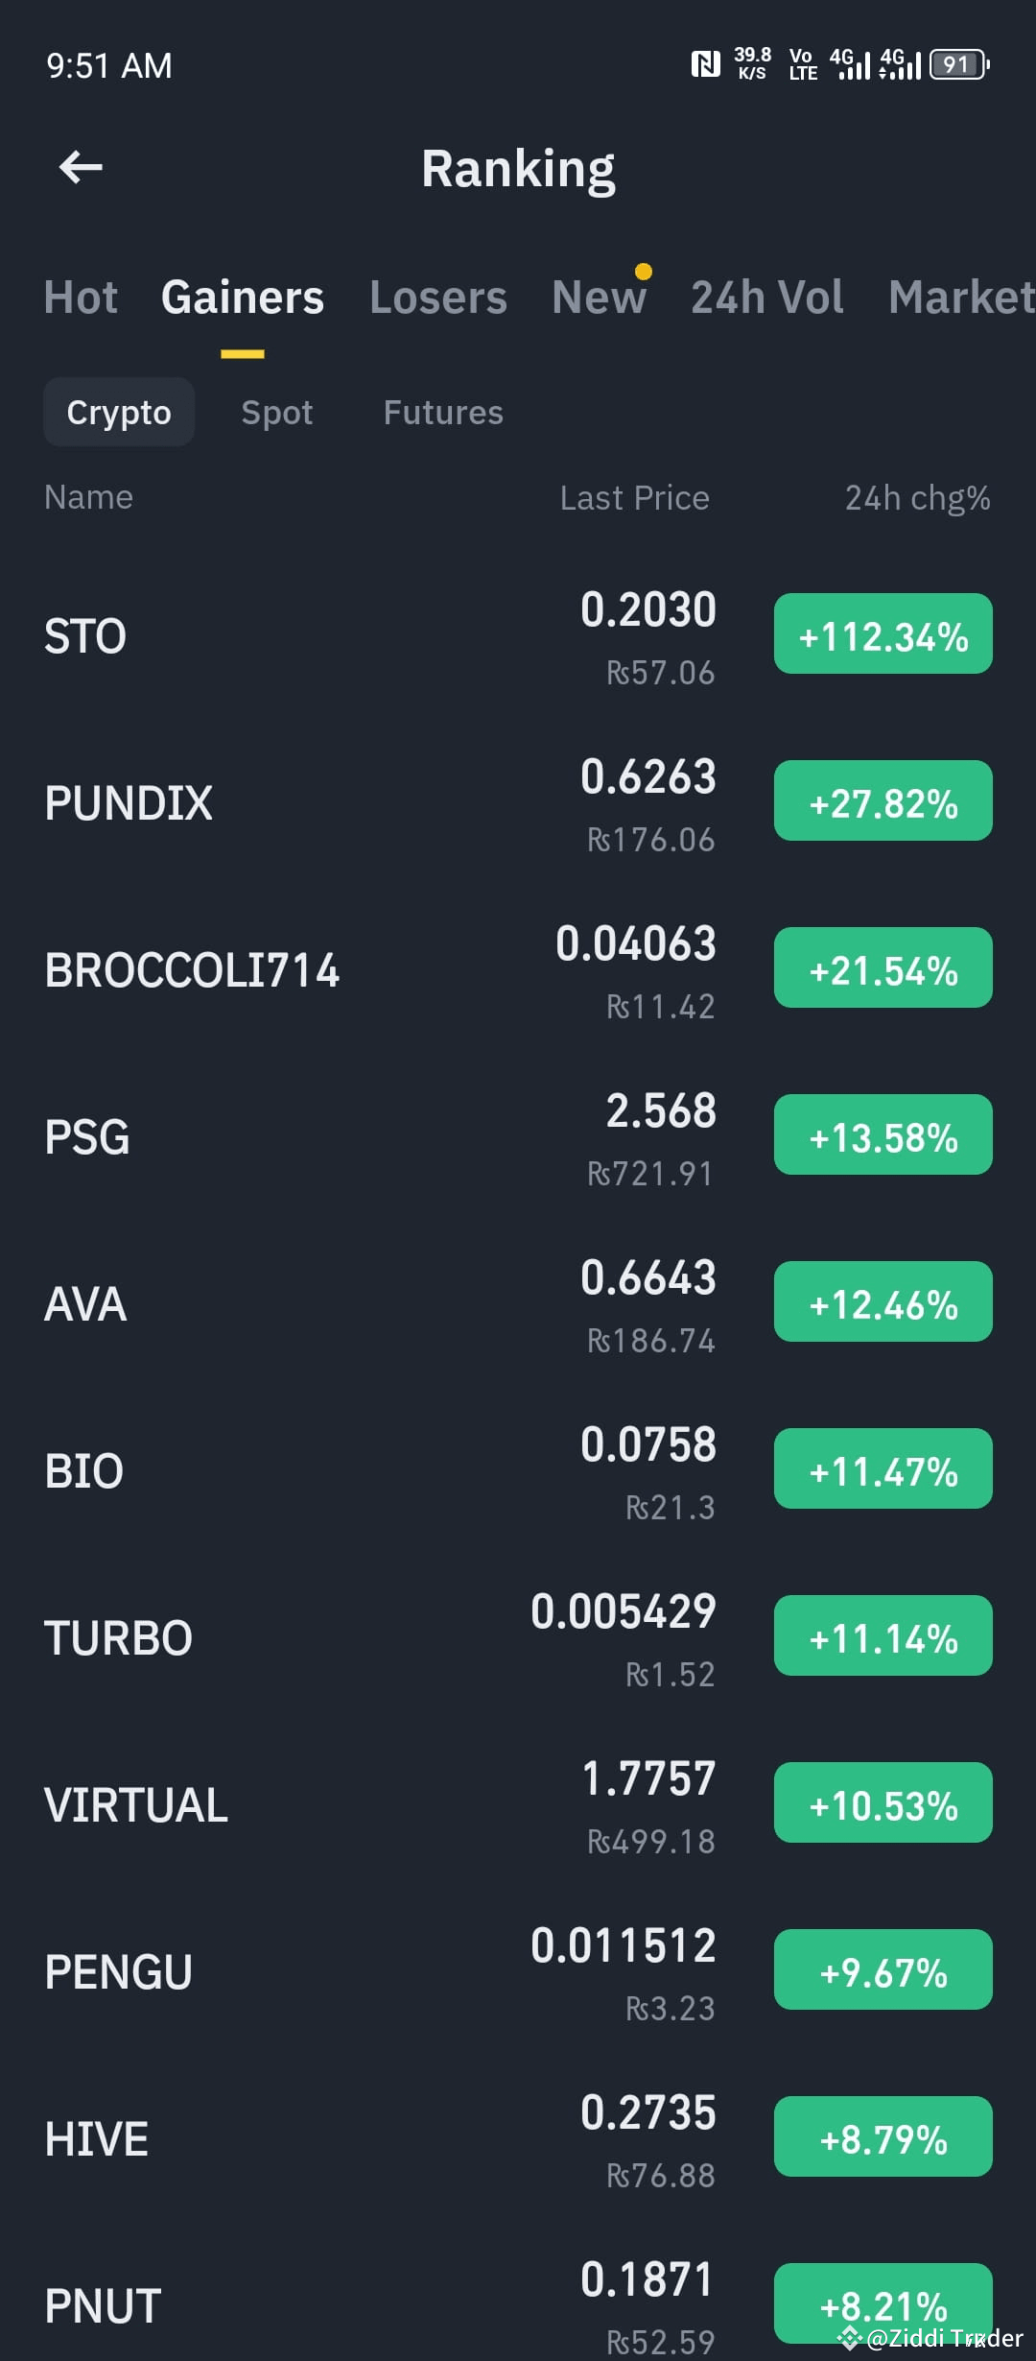Tap the VIRTUAL +10.53% badge

tap(883, 1802)
